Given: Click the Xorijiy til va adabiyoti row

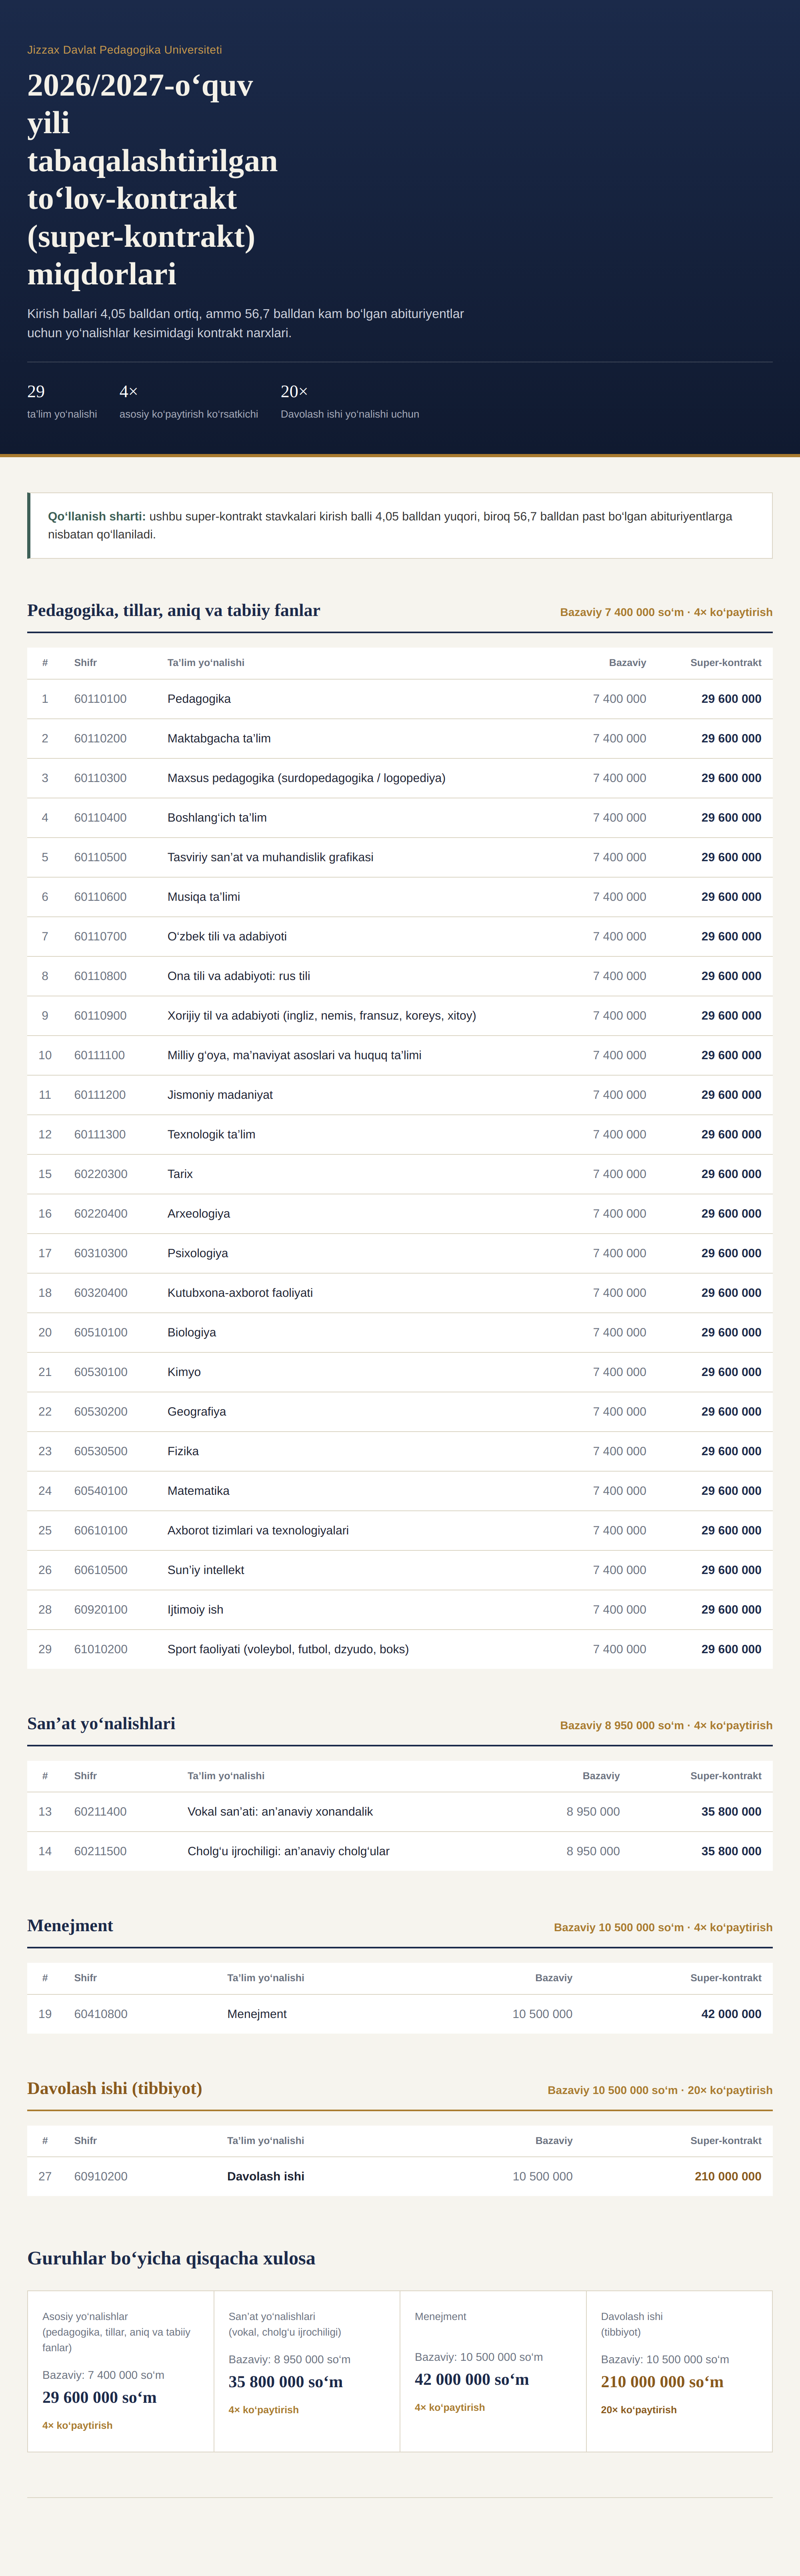Looking at the screenshot, I should click(x=400, y=1016).
